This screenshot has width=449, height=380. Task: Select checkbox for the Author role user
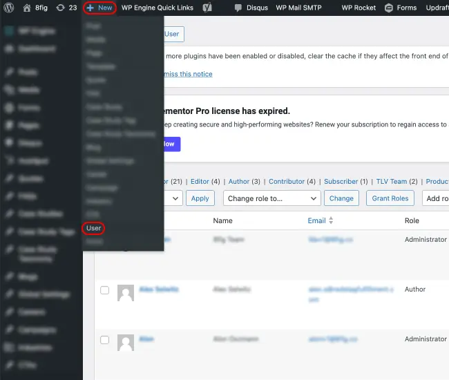click(x=104, y=290)
